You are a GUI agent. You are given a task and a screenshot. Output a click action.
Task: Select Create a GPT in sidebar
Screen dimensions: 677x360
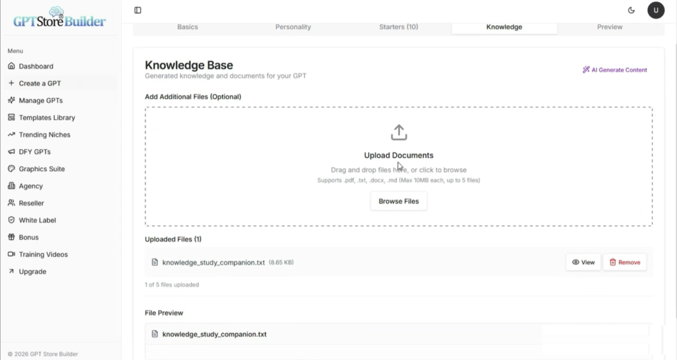[40, 83]
